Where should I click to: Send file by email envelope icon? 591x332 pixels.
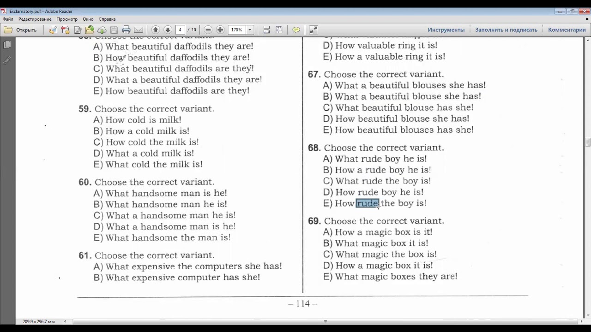138,30
